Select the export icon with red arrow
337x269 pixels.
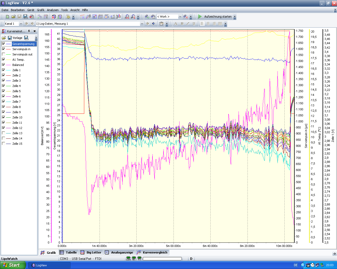click(32, 17)
